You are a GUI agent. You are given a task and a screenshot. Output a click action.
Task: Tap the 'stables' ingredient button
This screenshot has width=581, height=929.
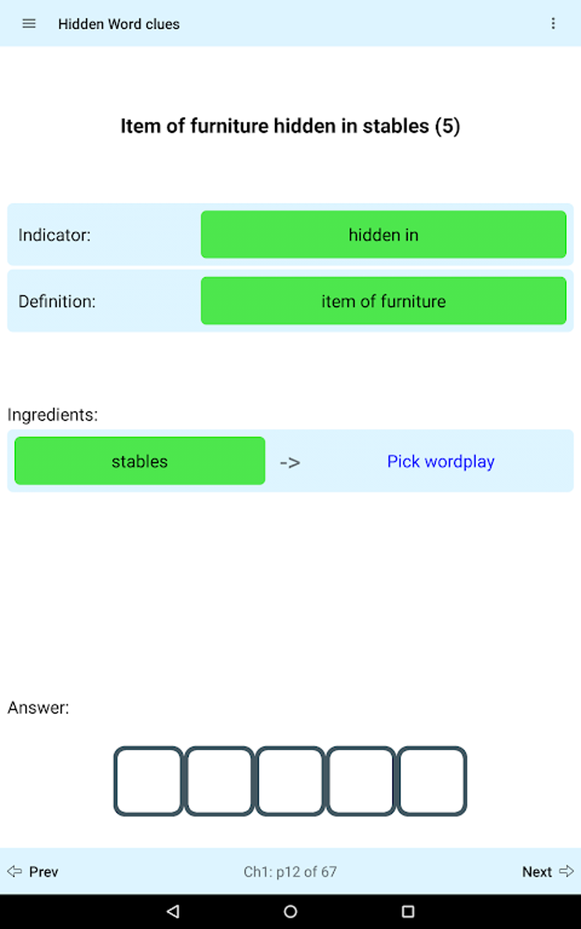point(140,461)
